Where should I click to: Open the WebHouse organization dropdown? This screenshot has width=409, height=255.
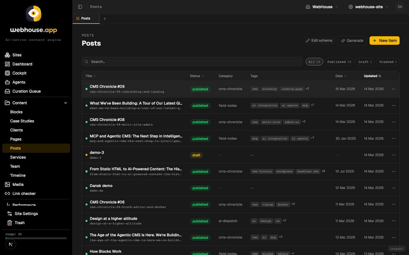tap(322, 7)
